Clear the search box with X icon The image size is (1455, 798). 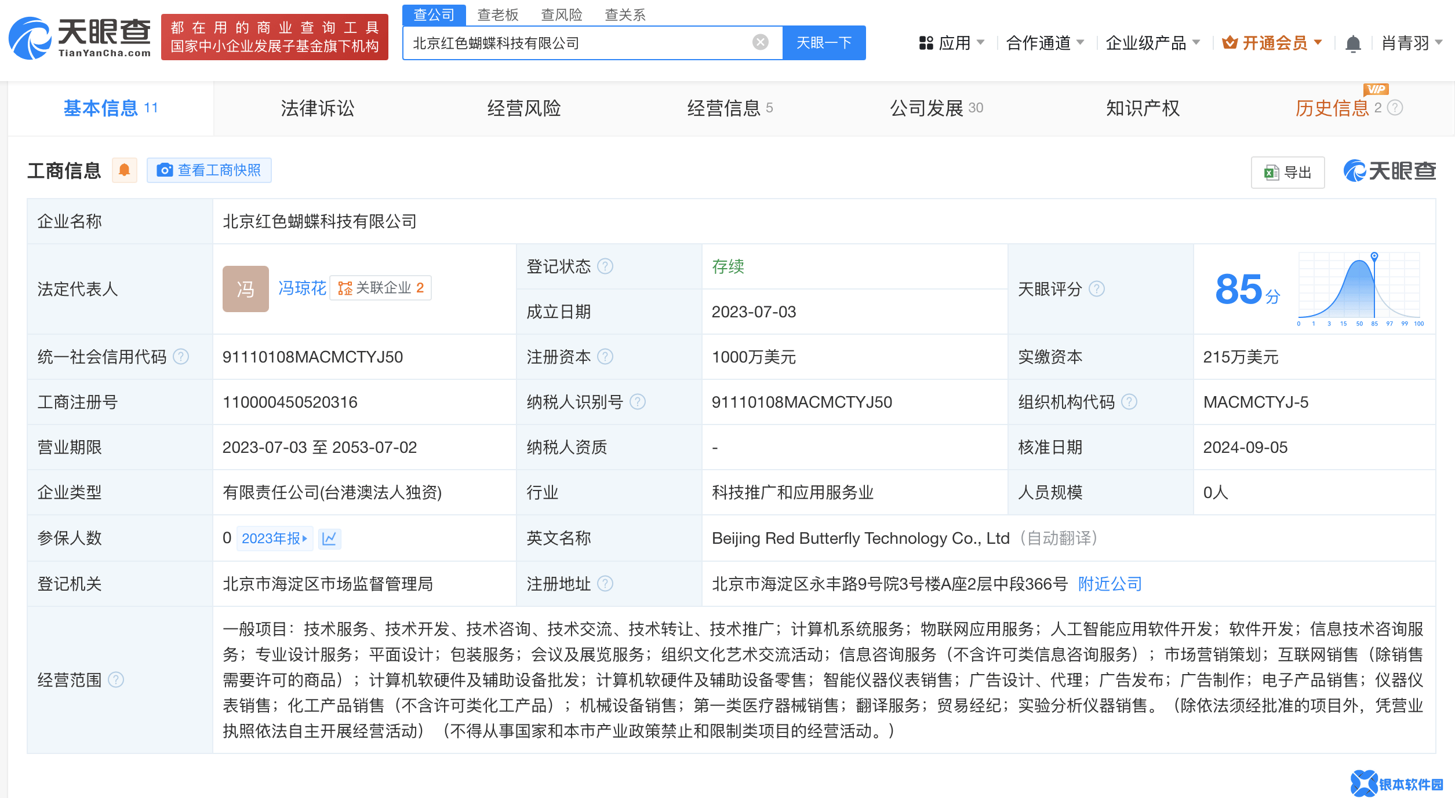(x=760, y=42)
